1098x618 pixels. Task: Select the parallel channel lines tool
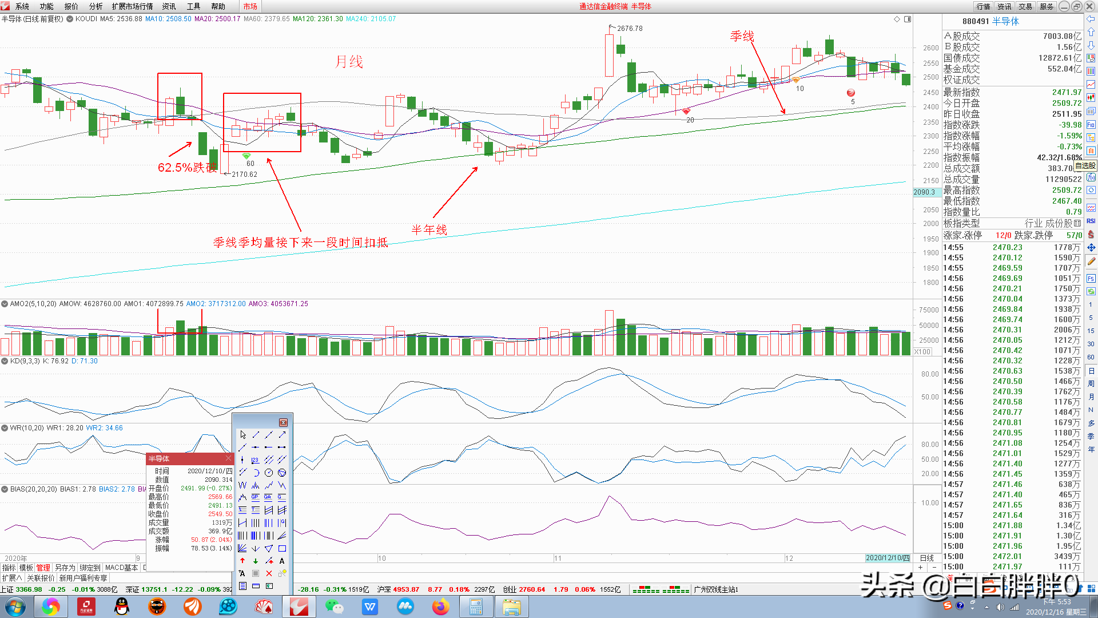point(269,460)
